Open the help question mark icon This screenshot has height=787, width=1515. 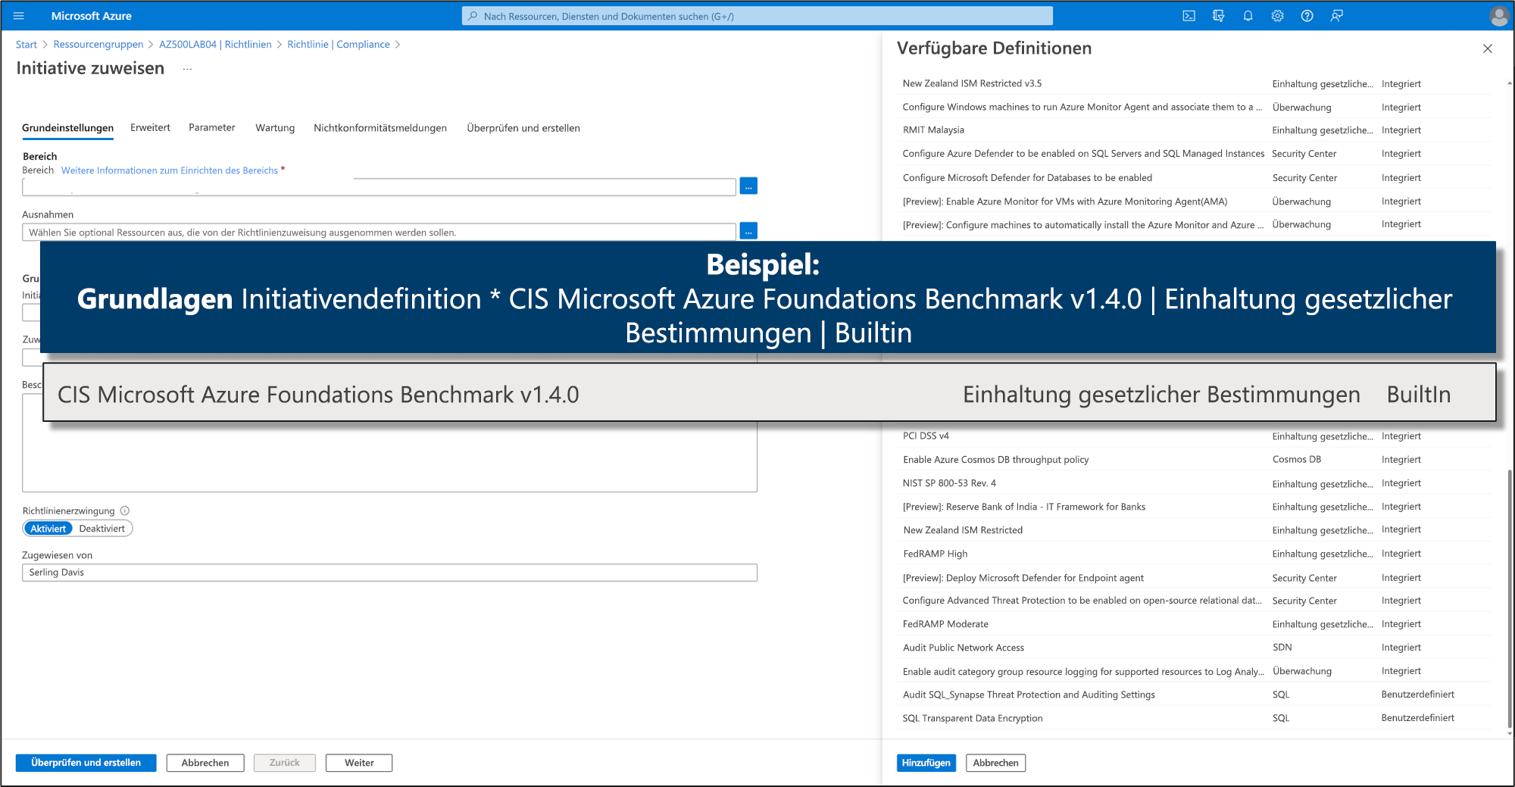point(1307,16)
